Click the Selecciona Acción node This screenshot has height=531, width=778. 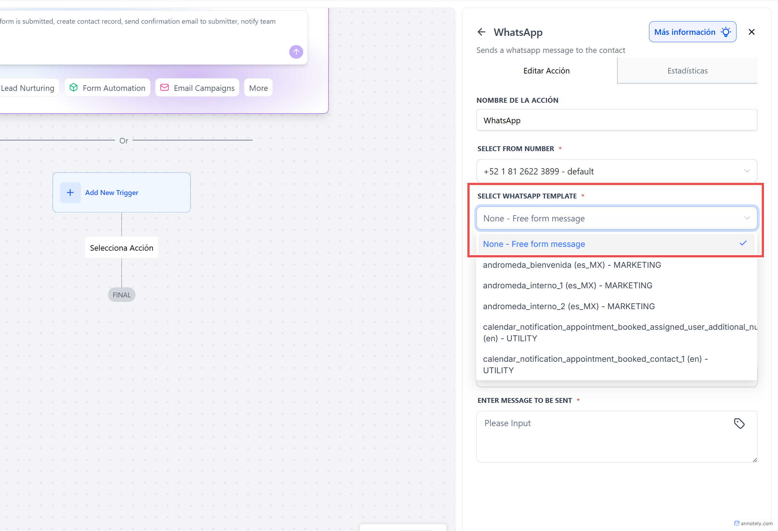click(x=121, y=248)
